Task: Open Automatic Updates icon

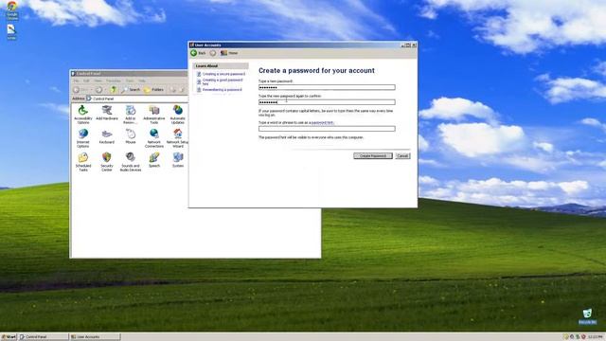Action: pos(178,115)
